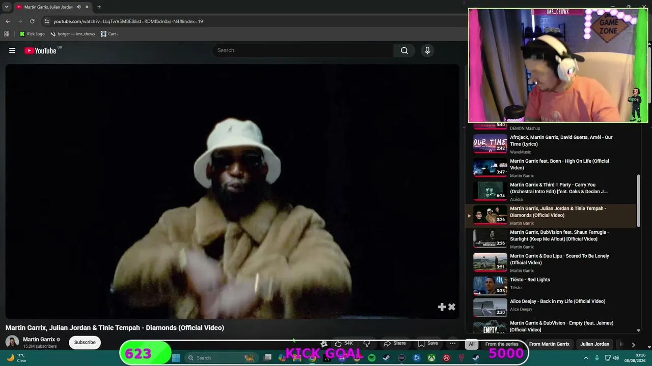Open Martin Garrix channel avatar
652x366 pixels.
click(12, 342)
